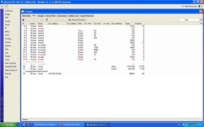
Task: Click the Reset All Counters button
Action: tap(77, 20)
